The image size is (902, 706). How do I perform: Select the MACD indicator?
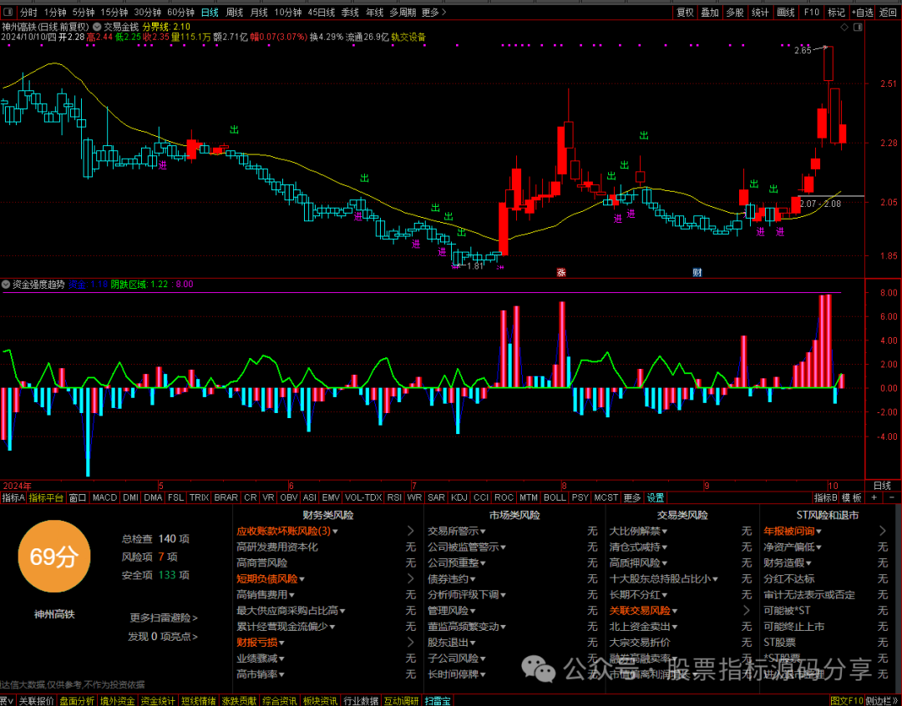[104, 497]
